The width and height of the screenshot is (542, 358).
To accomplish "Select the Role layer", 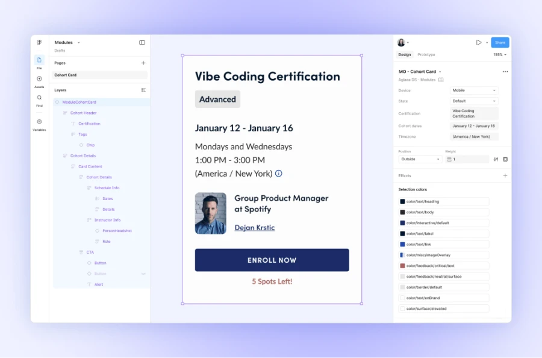I will [x=107, y=242].
